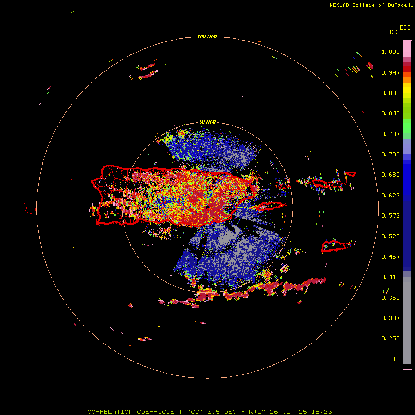Click the 0.840 value on the color scale

pos(391,113)
